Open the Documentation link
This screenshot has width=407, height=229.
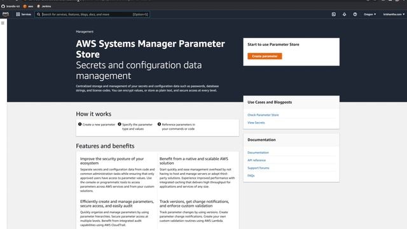[258, 153]
